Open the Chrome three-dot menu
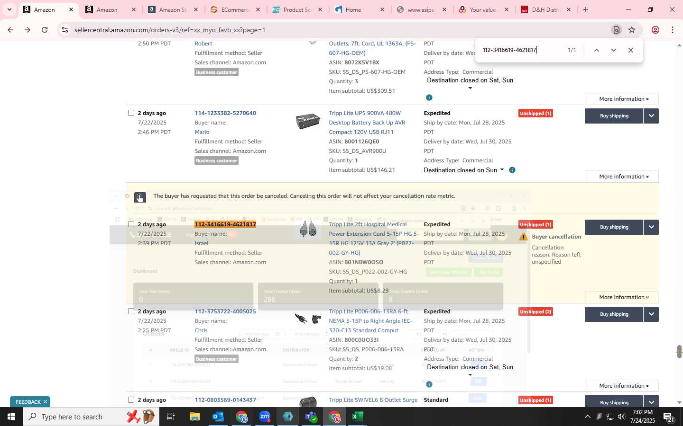This screenshot has width=683, height=426. point(673,30)
